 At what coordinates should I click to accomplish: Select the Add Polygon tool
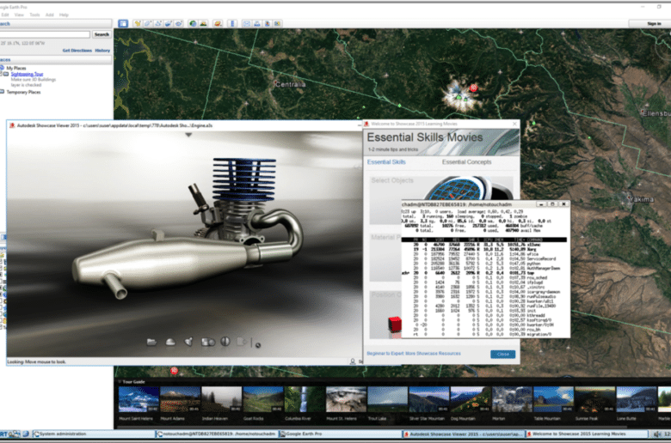[148, 23]
